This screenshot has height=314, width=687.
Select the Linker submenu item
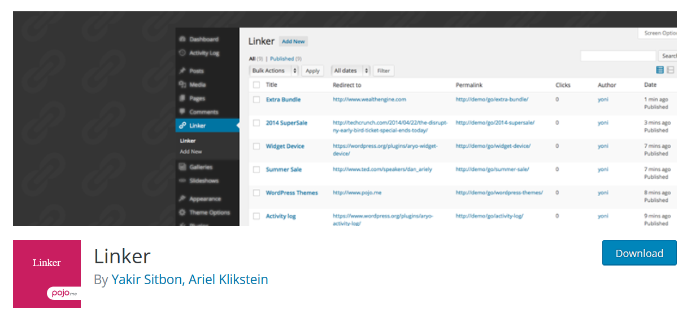(188, 141)
